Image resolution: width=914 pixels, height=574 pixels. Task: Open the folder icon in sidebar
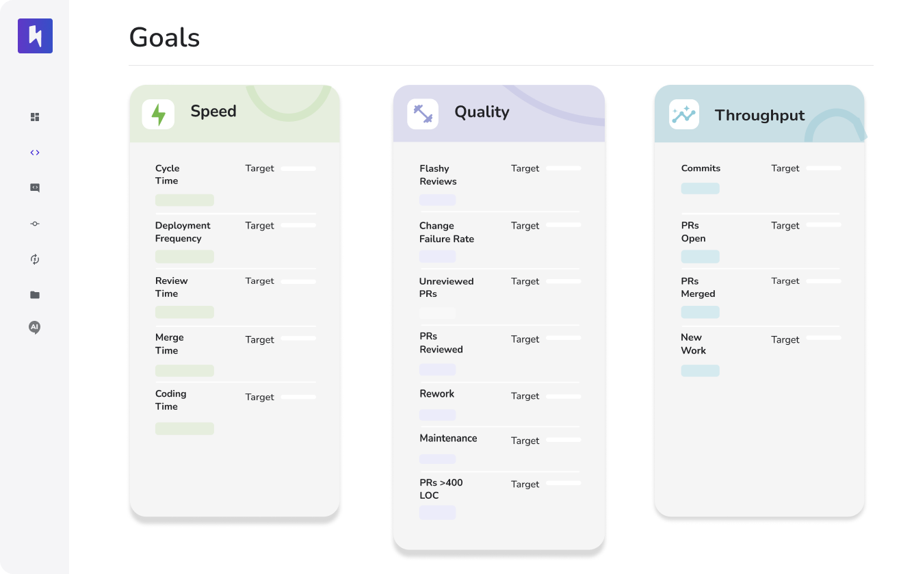[35, 295]
